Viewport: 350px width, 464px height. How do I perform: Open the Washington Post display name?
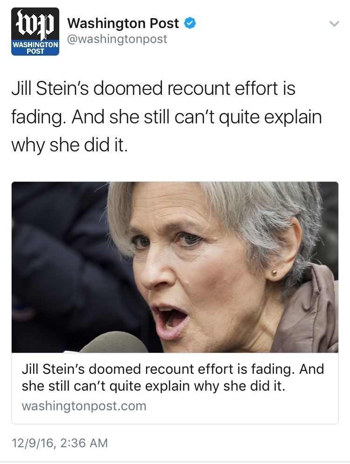pos(123,23)
